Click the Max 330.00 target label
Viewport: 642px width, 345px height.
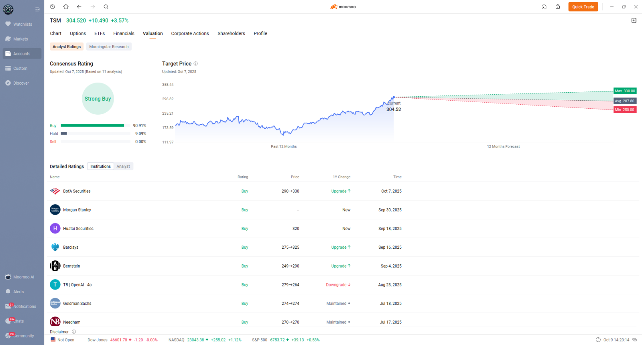[625, 91]
